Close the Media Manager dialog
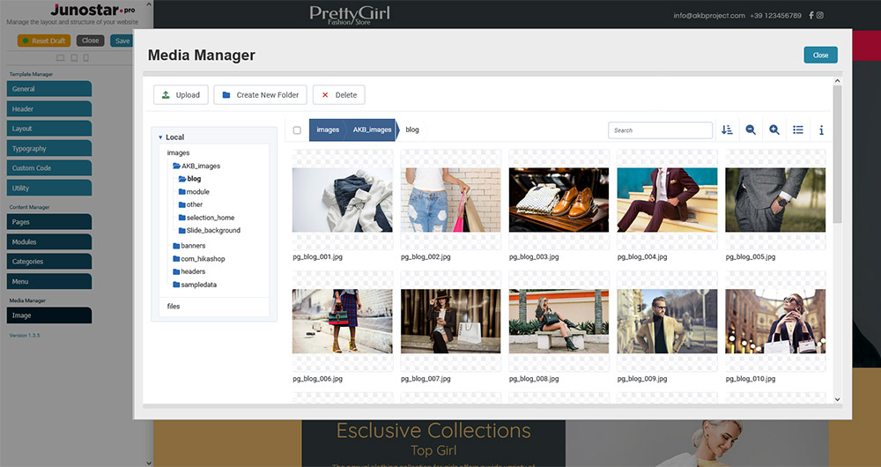 click(x=820, y=55)
